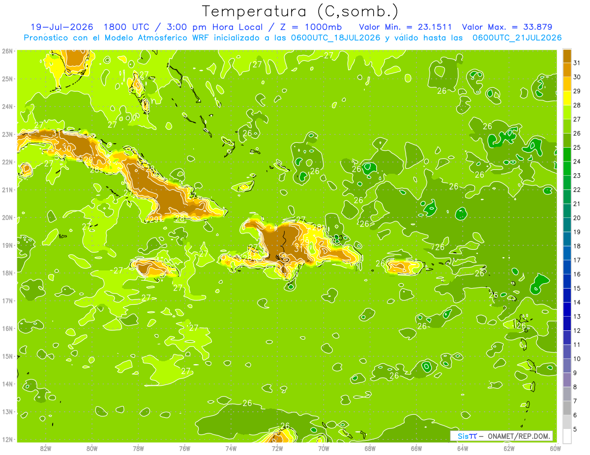This screenshot has width=590, height=455.
Task: Click the legend value 25
Action: [x=578, y=147]
